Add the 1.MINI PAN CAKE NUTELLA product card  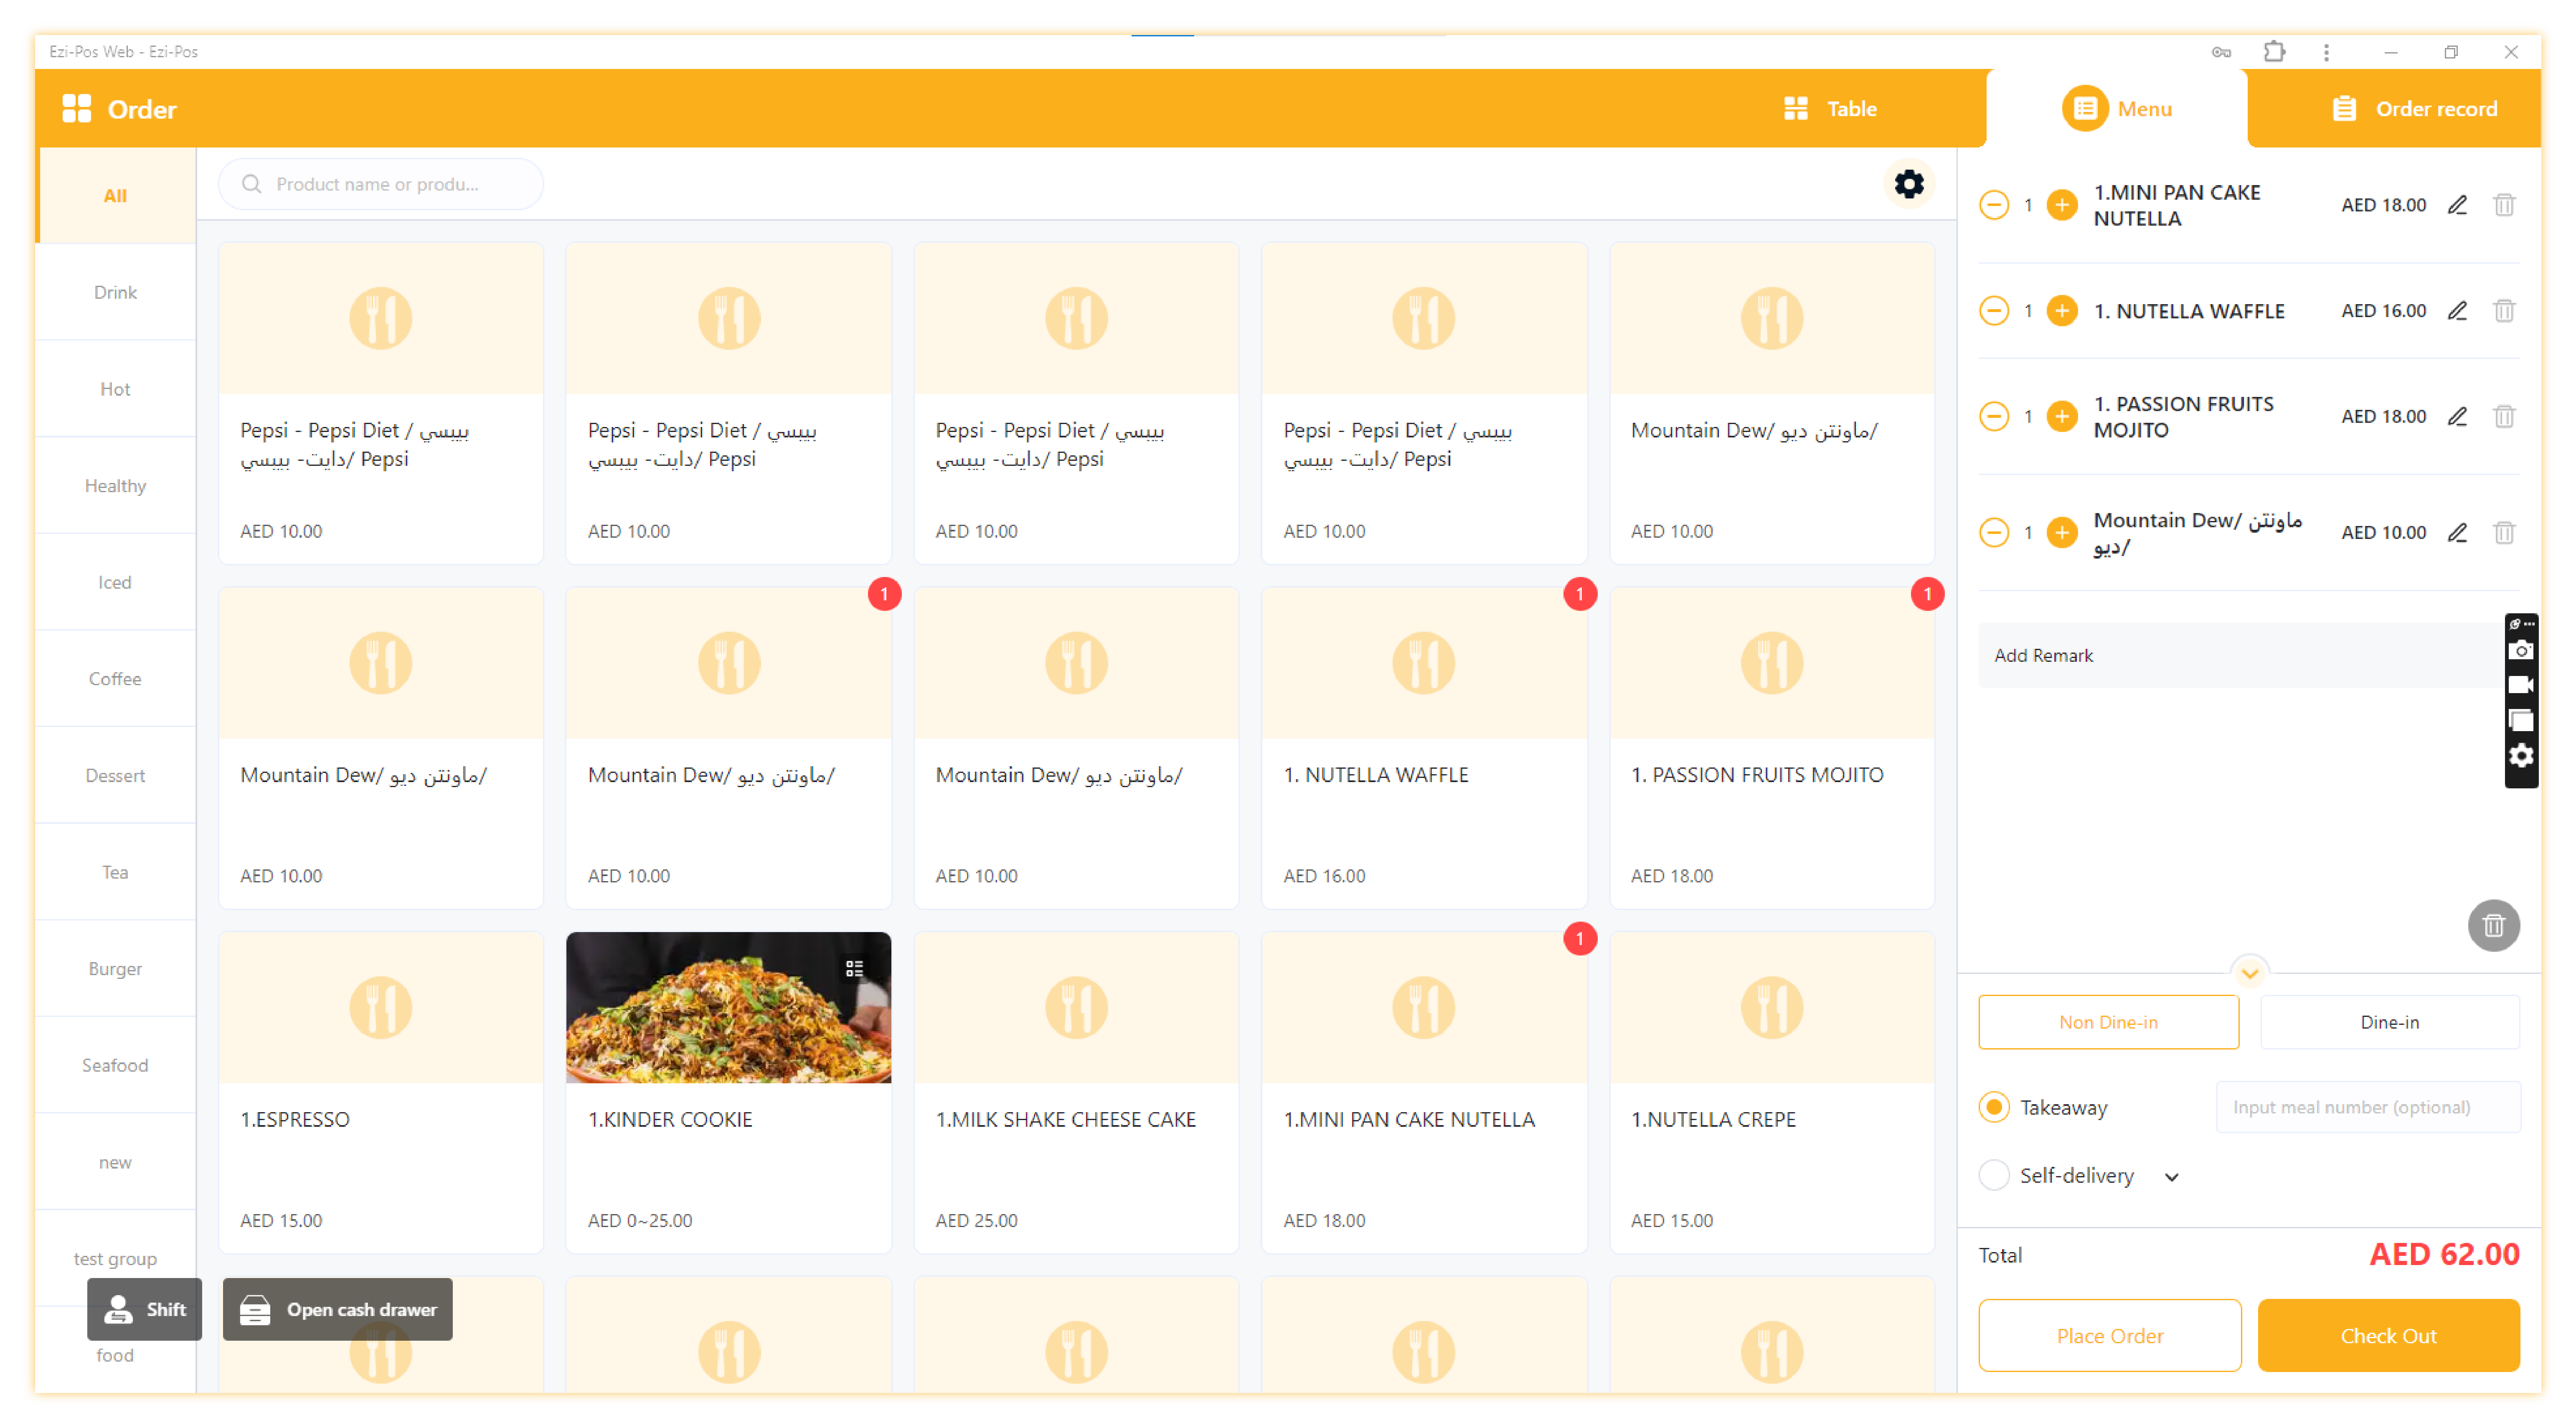point(1423,1092)
